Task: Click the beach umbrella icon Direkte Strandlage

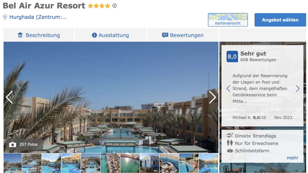Action: click(230, 135)
